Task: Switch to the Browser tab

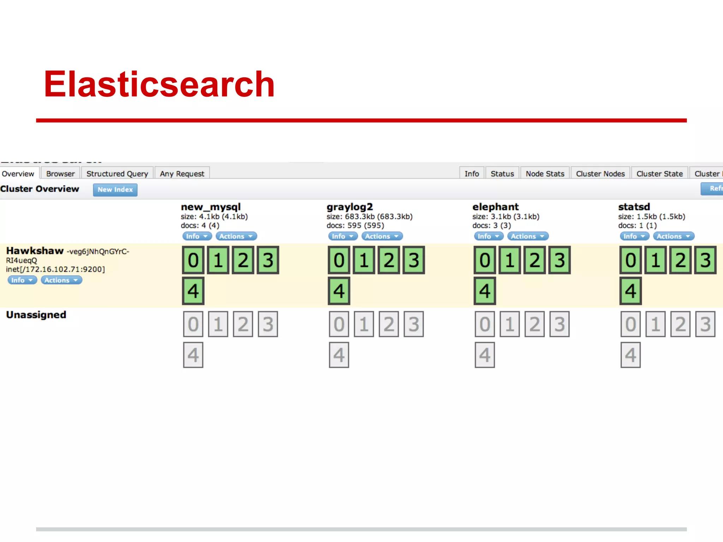Action: [60, 174]
